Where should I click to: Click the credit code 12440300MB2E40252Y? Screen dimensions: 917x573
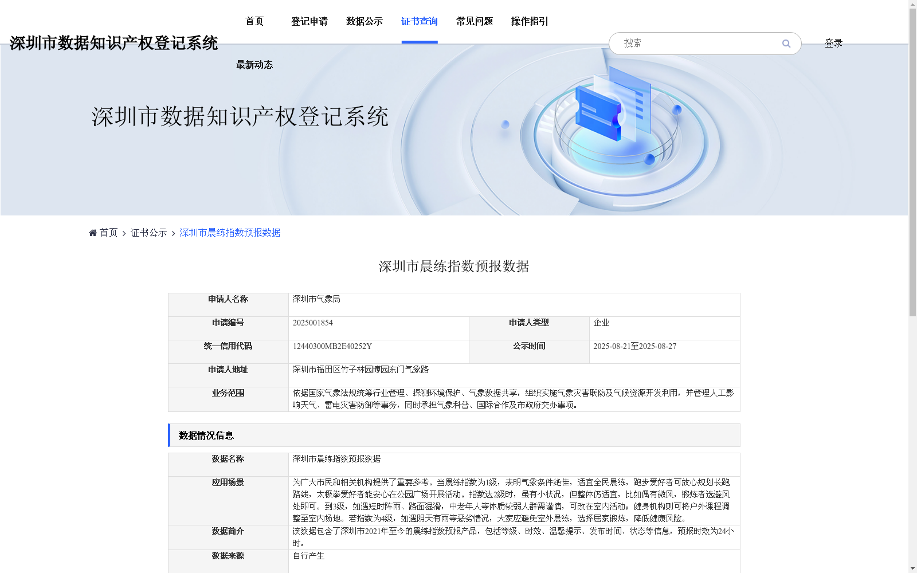pos(332,346)
